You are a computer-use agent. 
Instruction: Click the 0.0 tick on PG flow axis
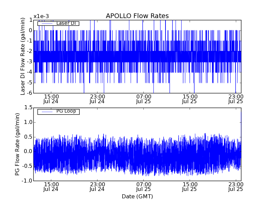pos(28,152)
